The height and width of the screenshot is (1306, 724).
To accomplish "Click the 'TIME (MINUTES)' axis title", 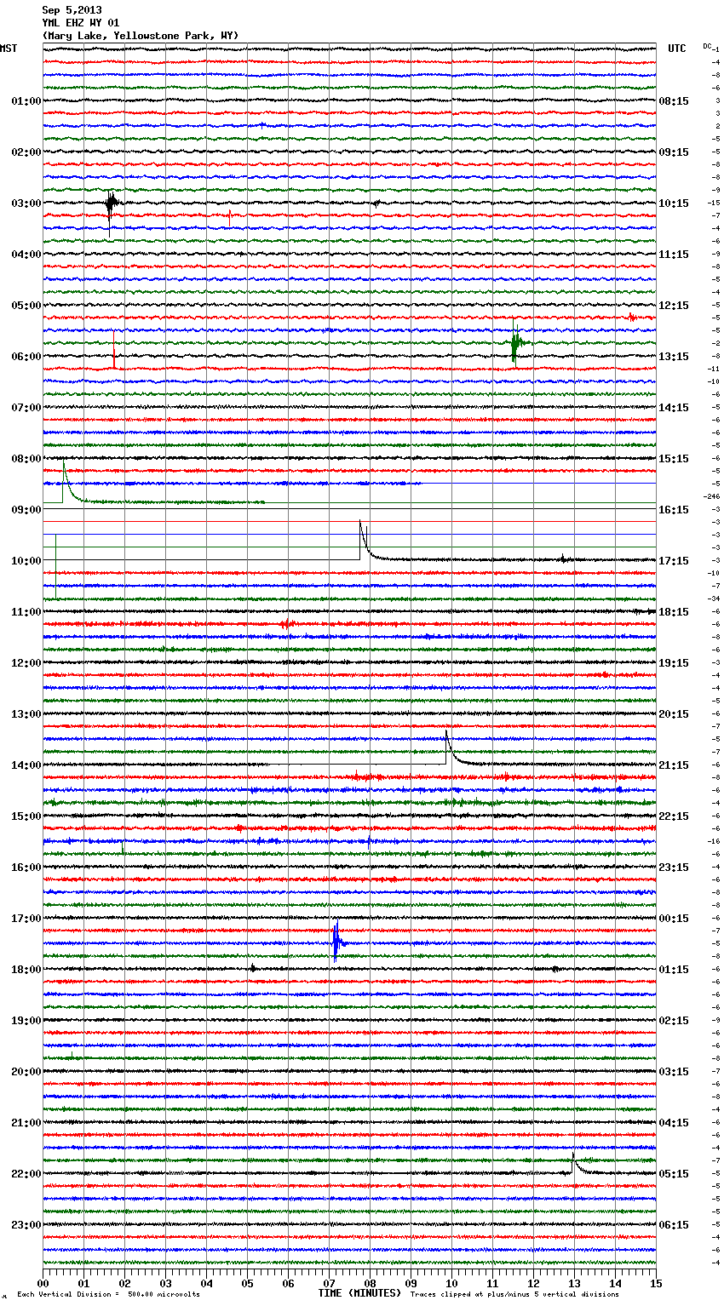I will click(x=359, y=1293).
